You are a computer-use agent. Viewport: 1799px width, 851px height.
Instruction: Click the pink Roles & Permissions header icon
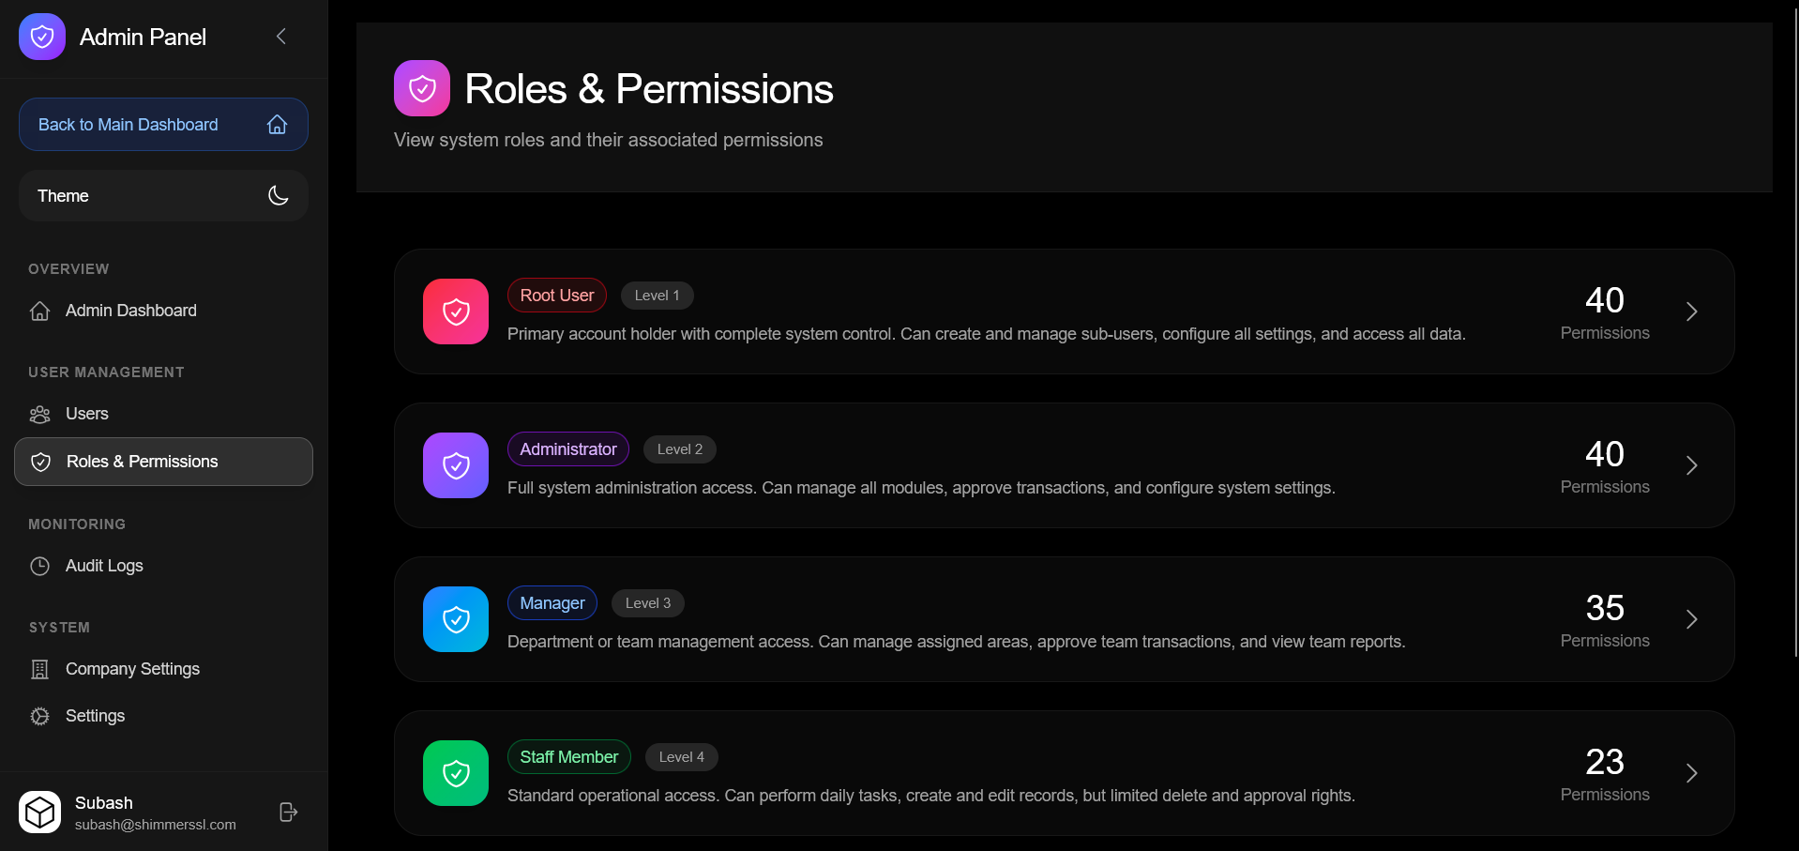click(422, 88)
